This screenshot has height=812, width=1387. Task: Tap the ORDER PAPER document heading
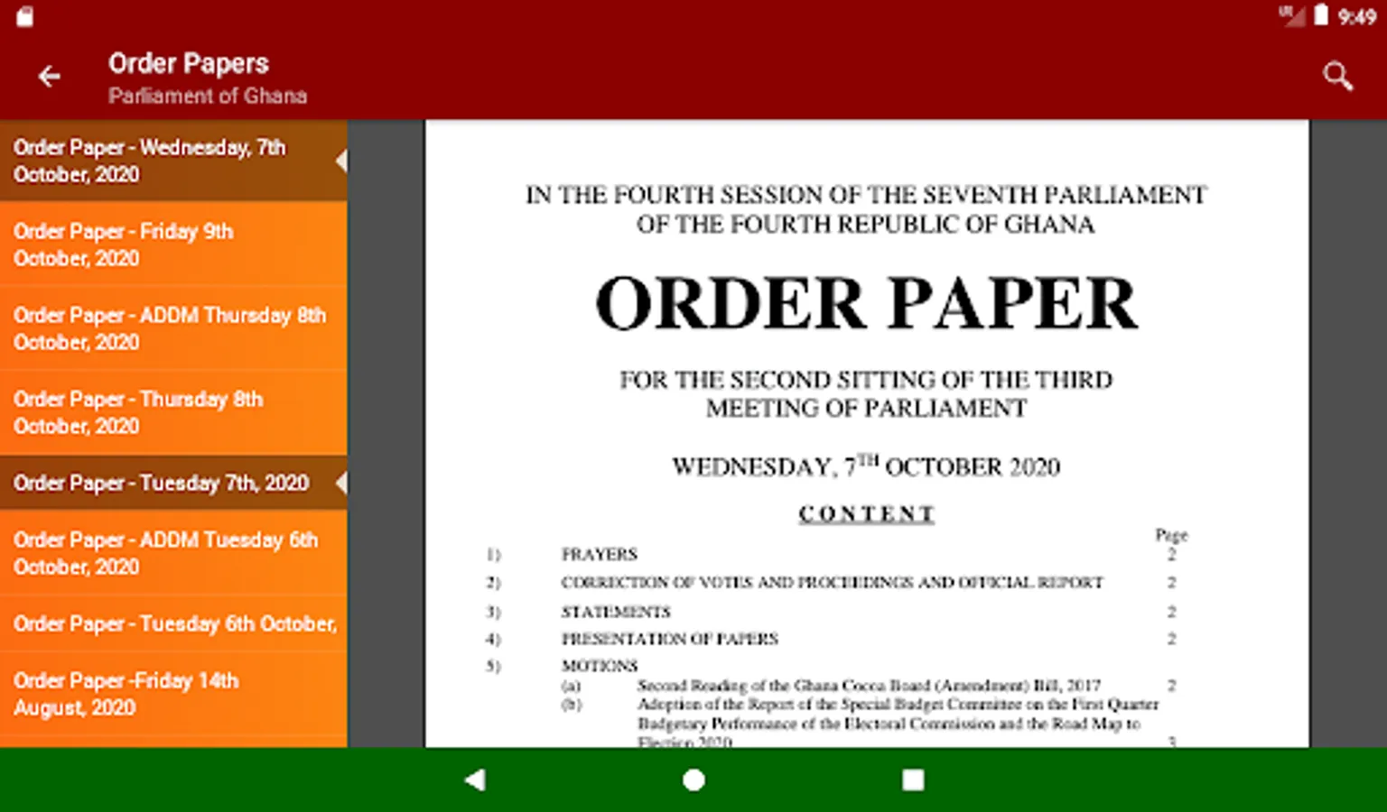(x=866, y=303)
